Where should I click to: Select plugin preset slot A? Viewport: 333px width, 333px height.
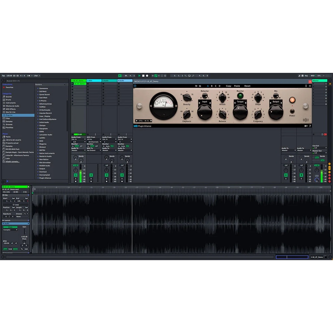tap(208, 86)
